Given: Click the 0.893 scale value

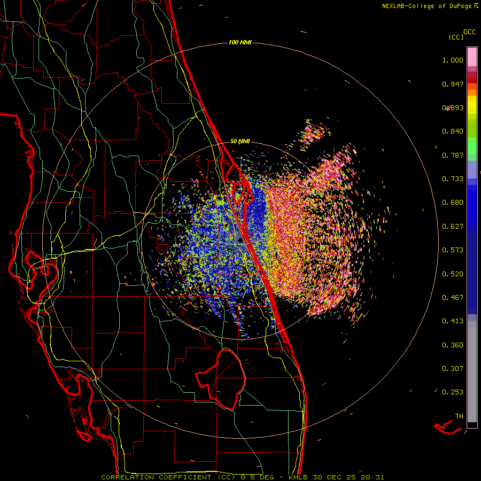Looking at the screenshot, I should click(x=453, y=107).
